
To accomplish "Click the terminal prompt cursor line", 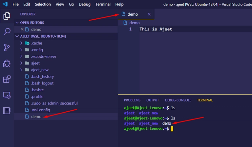I will point(149,129).
